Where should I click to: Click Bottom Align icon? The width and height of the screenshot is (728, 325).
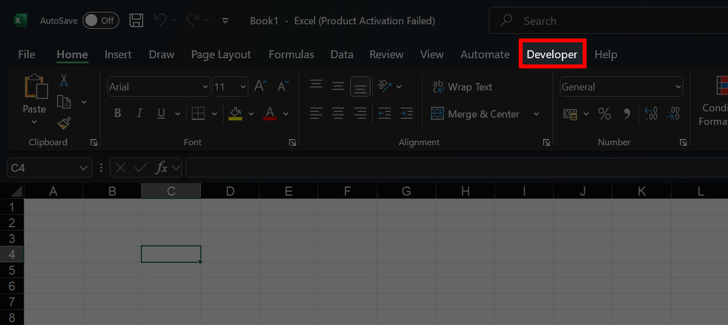point(360,86)
